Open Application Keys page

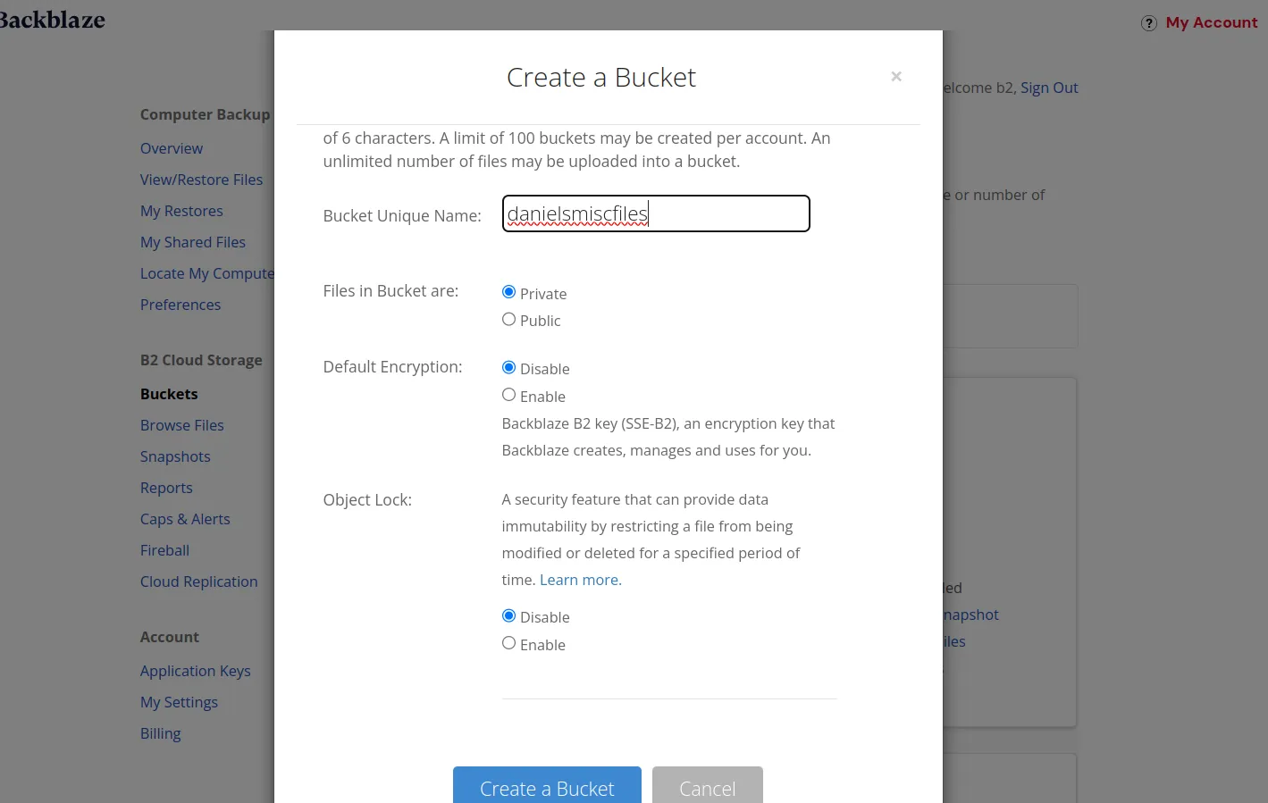(x=196, y=671)
